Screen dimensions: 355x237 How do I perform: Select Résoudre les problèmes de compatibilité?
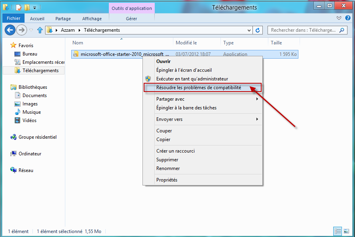(198, 88)
